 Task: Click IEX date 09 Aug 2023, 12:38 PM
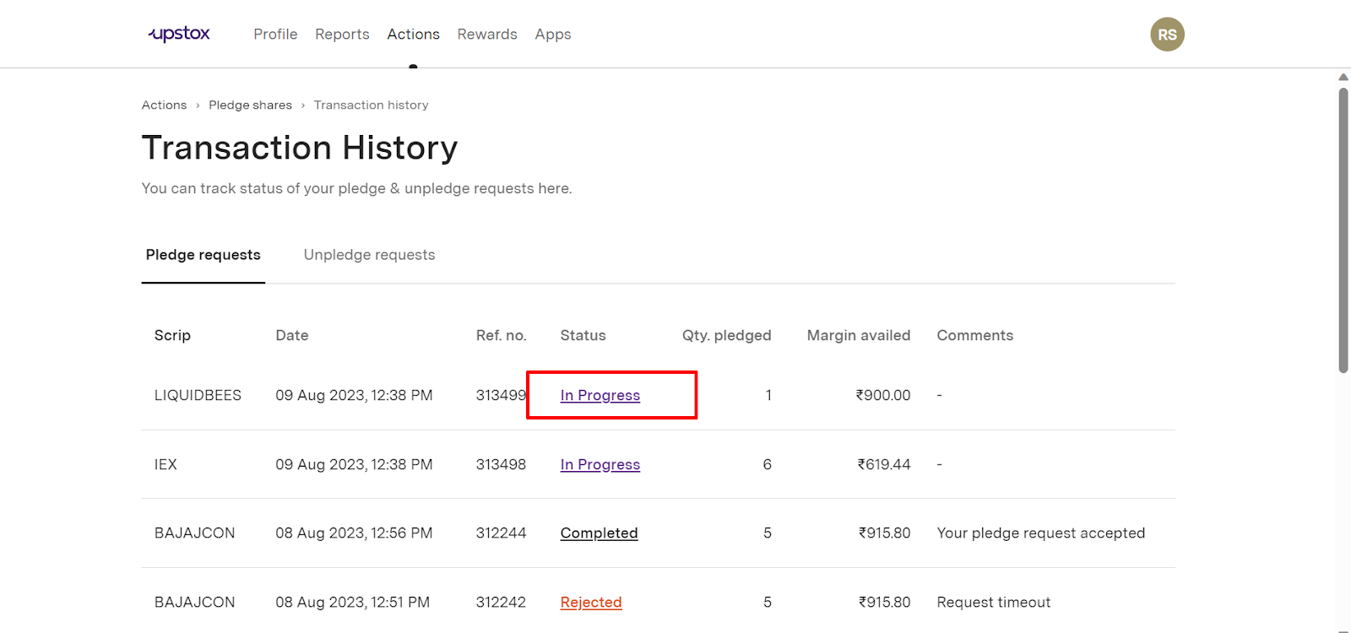[x=354, y=464]
